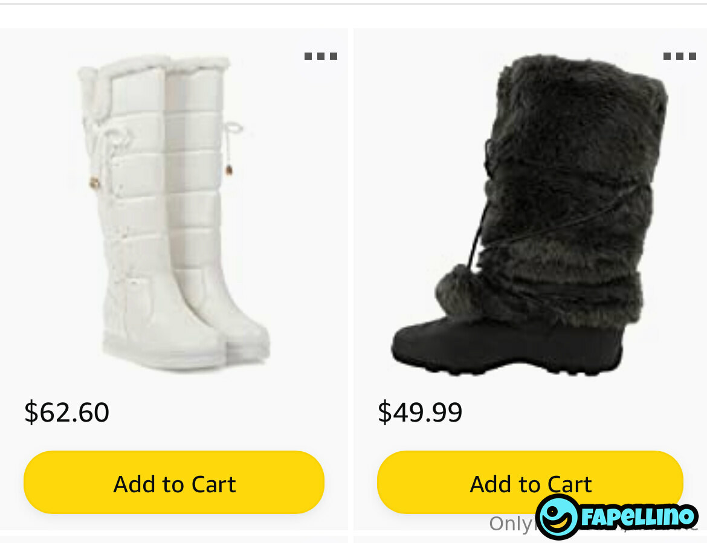The height and width of the screenshot is (543, 707).
Task: Open the black faux fur boot product image
Action: point(530,214)
